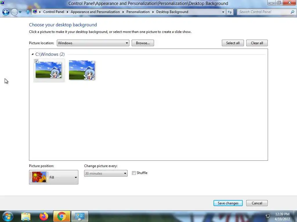The image size is (297, 222).
Task: Click the Control Panel icon in address bar
Action: (35, 12)
